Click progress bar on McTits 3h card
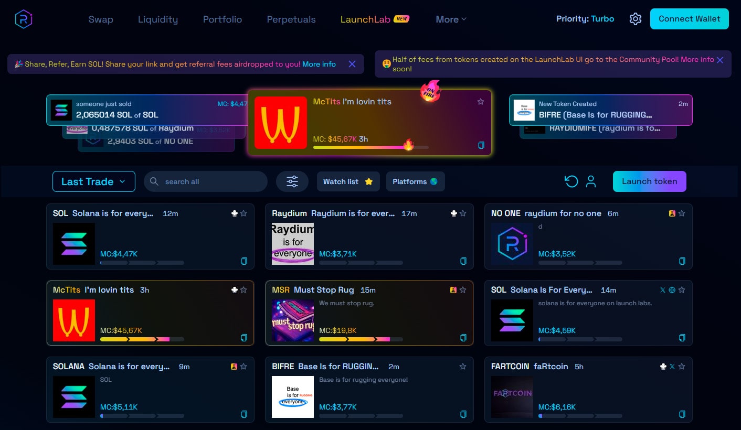Image resolution: width=741 pixels, height=430 pixels. (142, 339)
